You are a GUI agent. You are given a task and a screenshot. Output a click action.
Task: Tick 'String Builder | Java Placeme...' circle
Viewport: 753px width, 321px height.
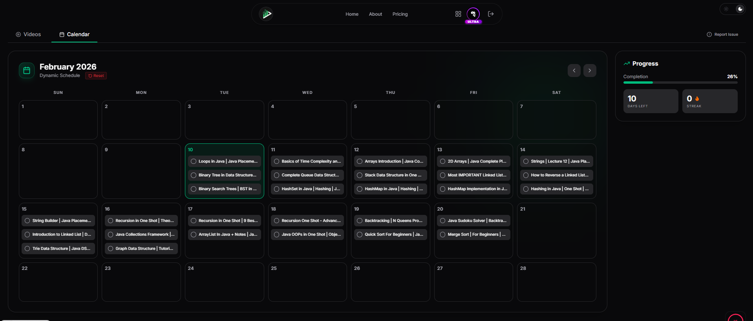click(27, 221)
